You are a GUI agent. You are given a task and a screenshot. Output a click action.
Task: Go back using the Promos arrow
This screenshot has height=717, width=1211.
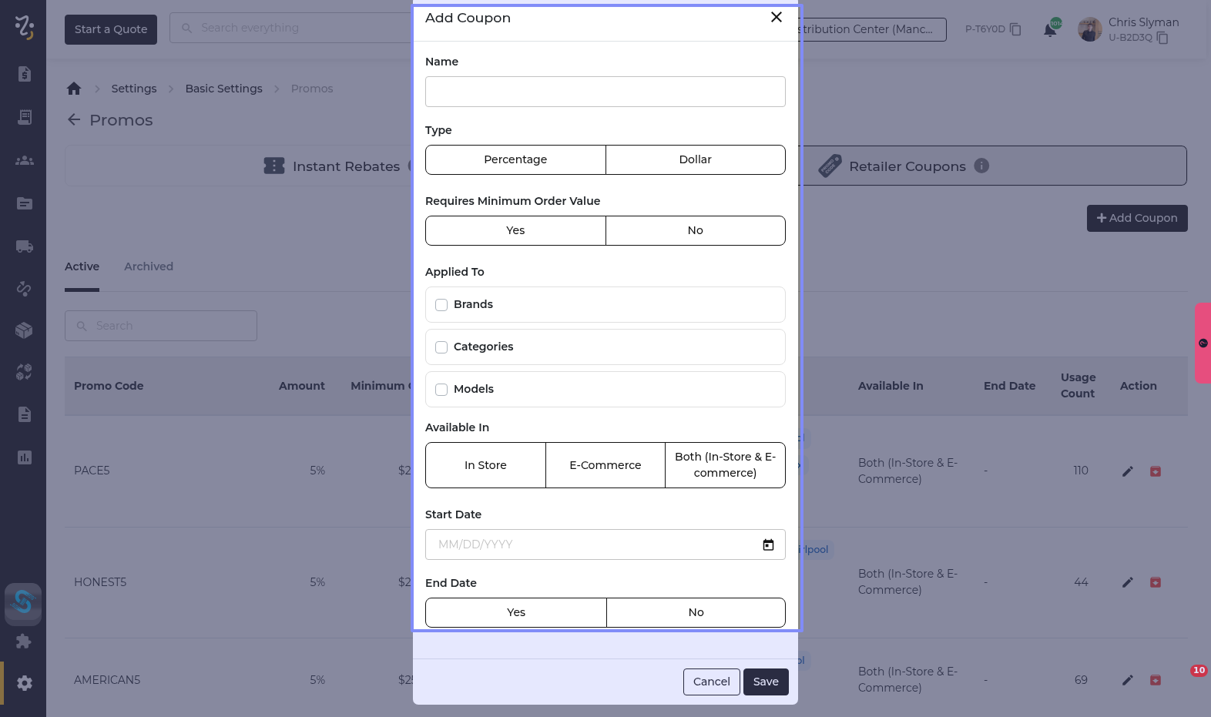click(74, 120)
